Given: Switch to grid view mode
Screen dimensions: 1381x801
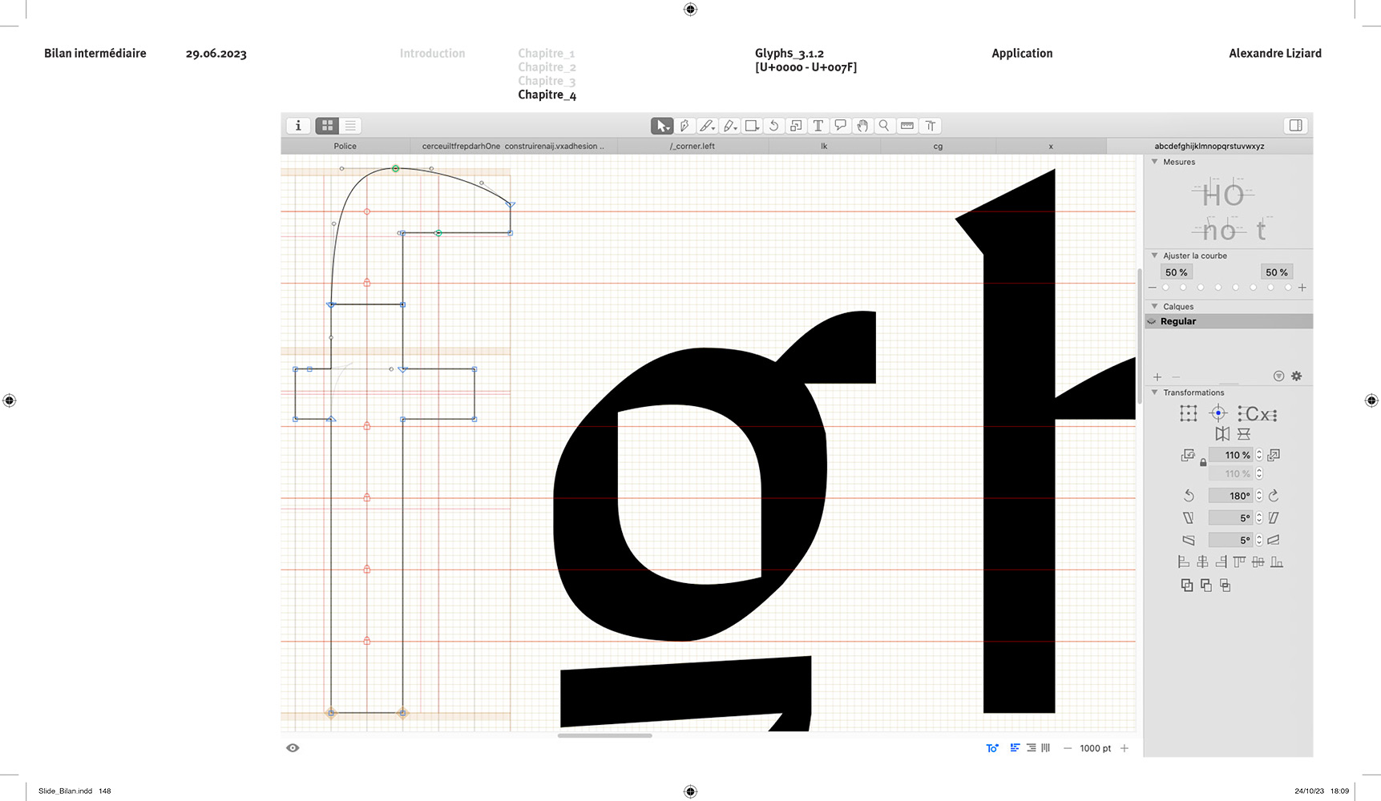Looking at the screenshot, I should tap(327, 126).
